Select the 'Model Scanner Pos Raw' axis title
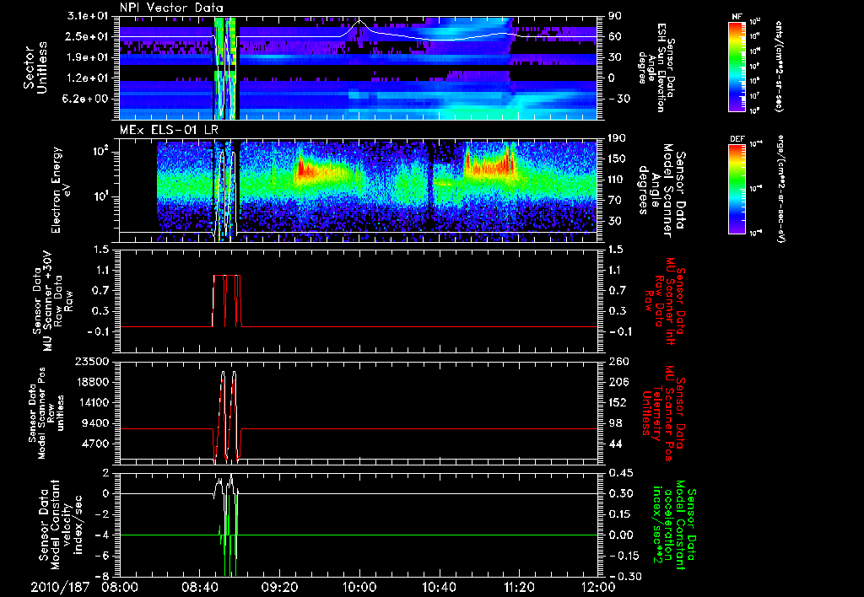Viewport: 864px width, 597px height. pyautogui.click(x=46, y=413)
